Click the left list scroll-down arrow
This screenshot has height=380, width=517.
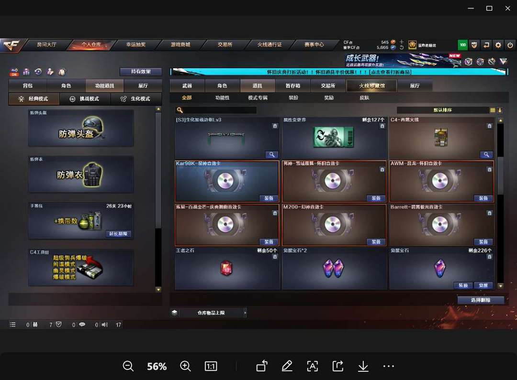158,290
